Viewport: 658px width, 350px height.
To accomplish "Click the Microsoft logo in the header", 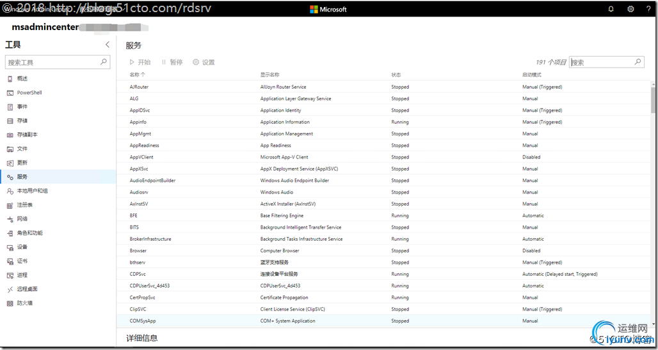I will pos(328,9).
